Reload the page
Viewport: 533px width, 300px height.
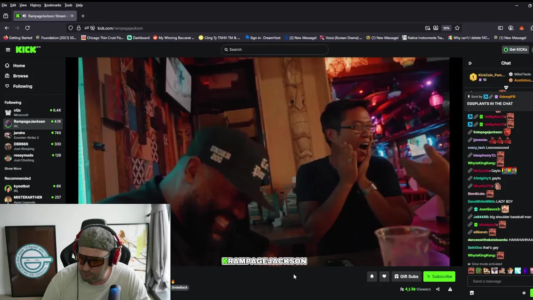(27, 28)
